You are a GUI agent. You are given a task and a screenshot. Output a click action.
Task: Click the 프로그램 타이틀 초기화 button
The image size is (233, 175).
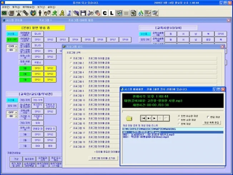click(x=103, y=158)
